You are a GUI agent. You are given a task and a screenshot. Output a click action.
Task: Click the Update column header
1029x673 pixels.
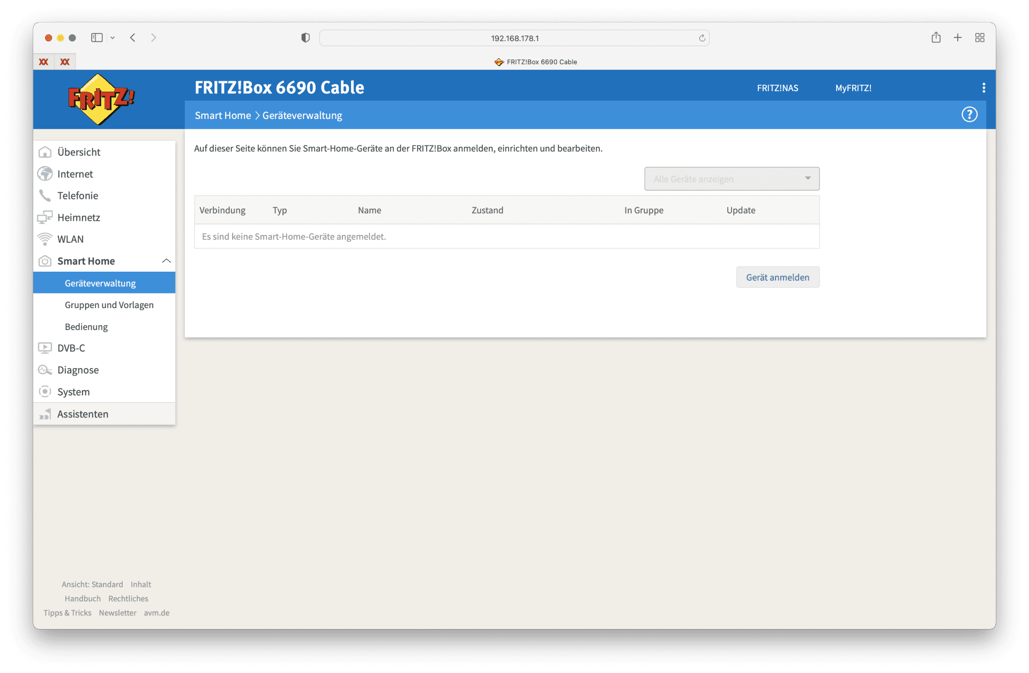(x=741, y=210)
